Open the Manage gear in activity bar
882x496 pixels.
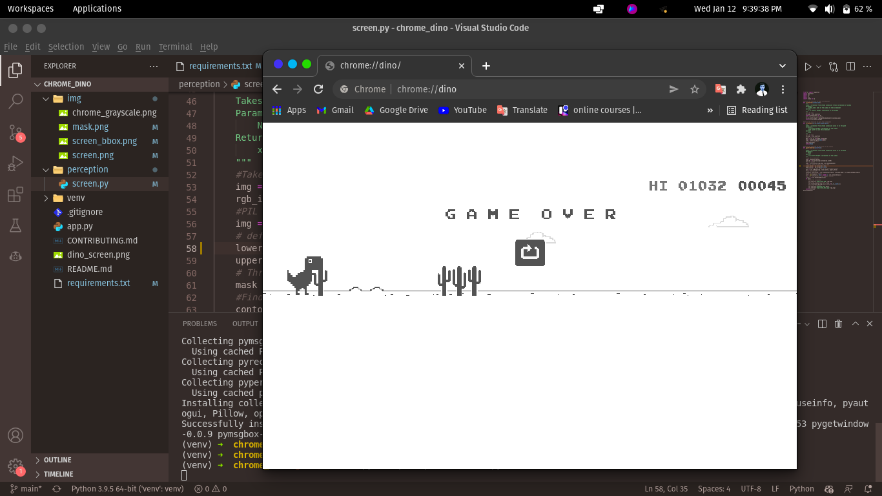tap(15, 466)
